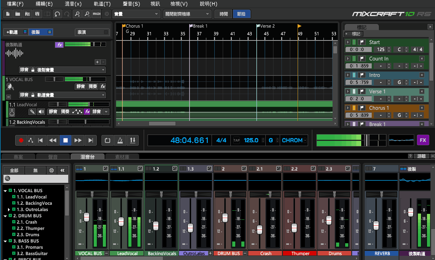This screenshot has height=260, width=435.
Task: Click the red record button in transport
Action: click(21, 140)
